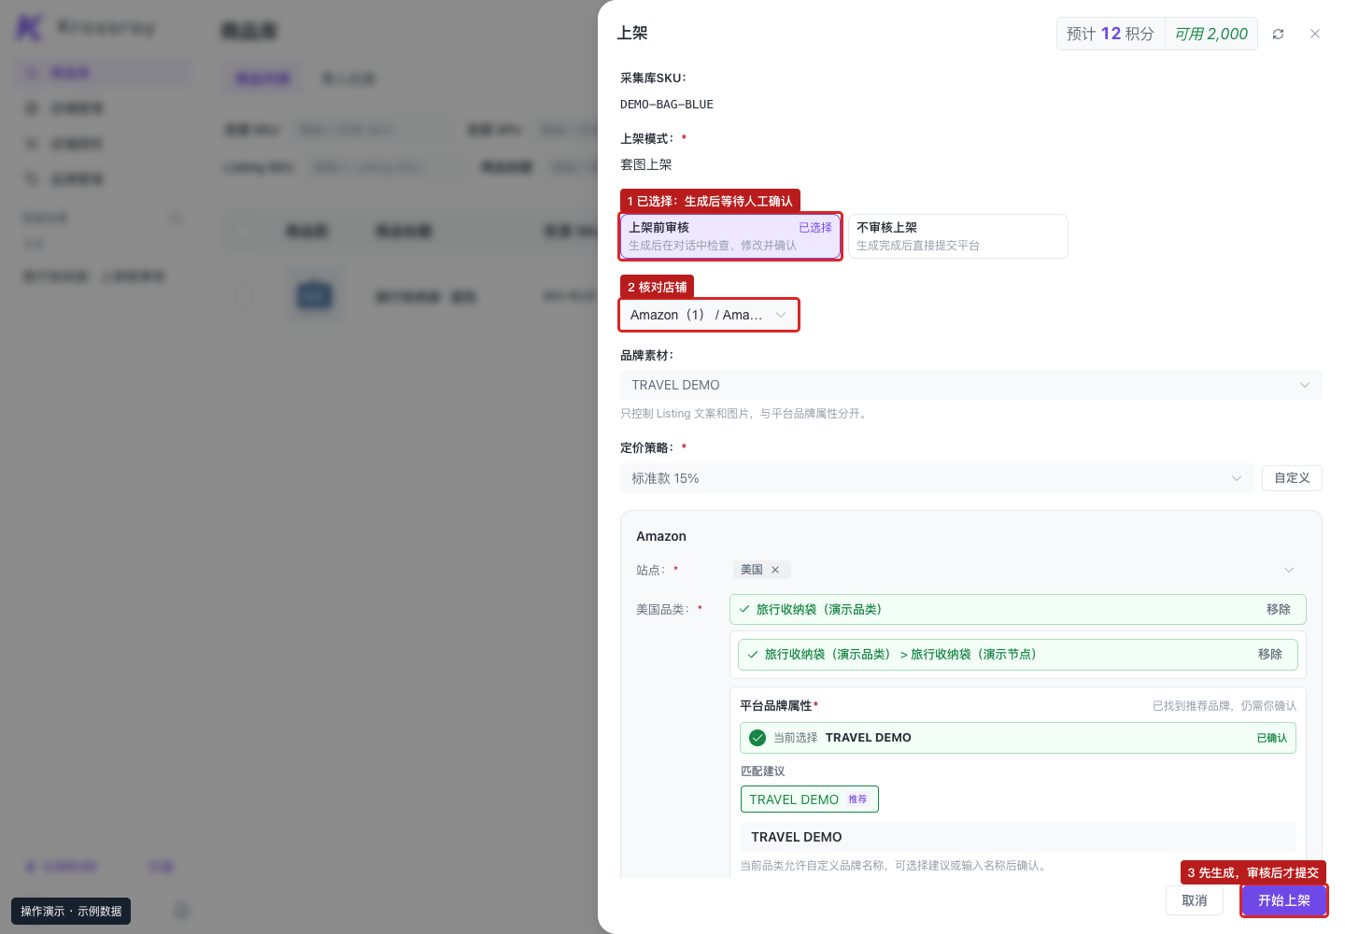Click the 预计 12 积分 estimate badge
The image size is (1345, 934).
[x=1111, y=34]
